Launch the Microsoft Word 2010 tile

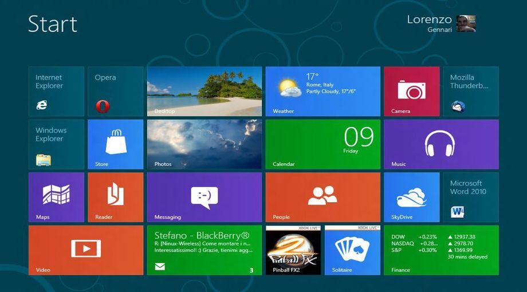pos(471,197)
